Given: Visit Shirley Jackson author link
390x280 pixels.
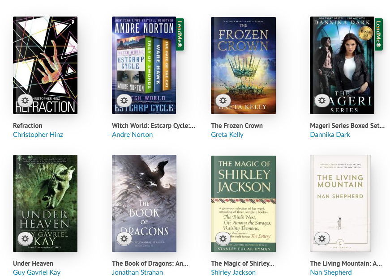Looking at the screenshot, I should 233,272.
